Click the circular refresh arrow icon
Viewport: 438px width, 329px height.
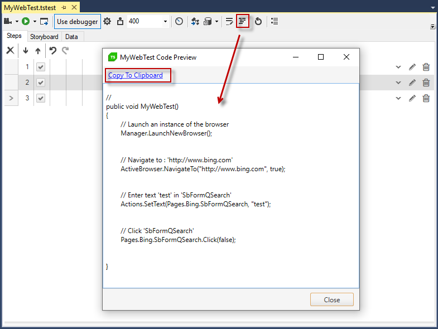coord(258,21)
